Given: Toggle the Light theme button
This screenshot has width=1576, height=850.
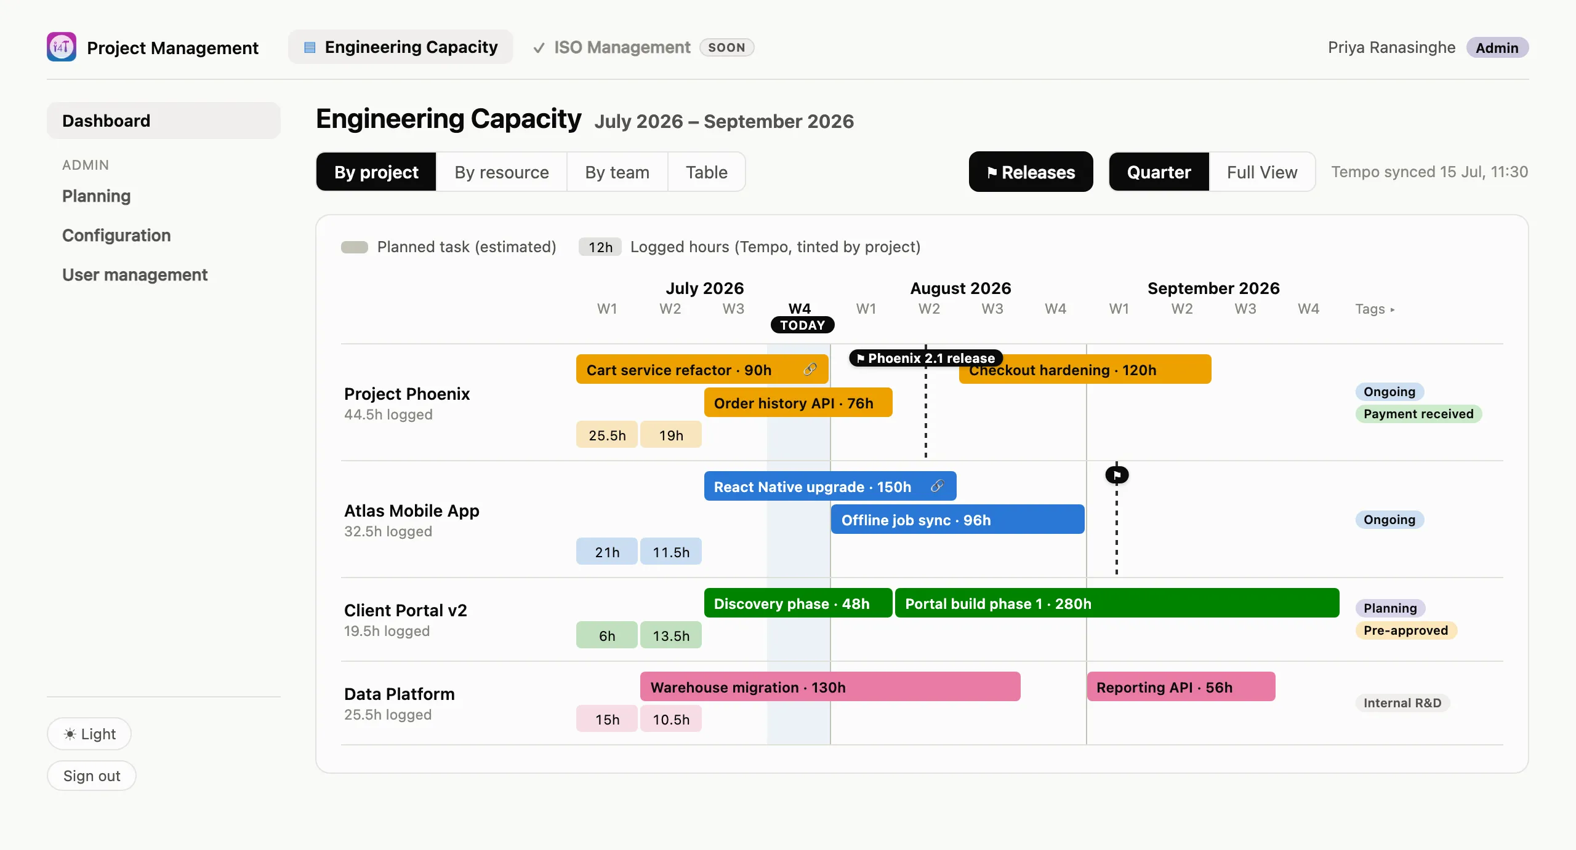Looking at the screenshot, I should click(89, 734).
